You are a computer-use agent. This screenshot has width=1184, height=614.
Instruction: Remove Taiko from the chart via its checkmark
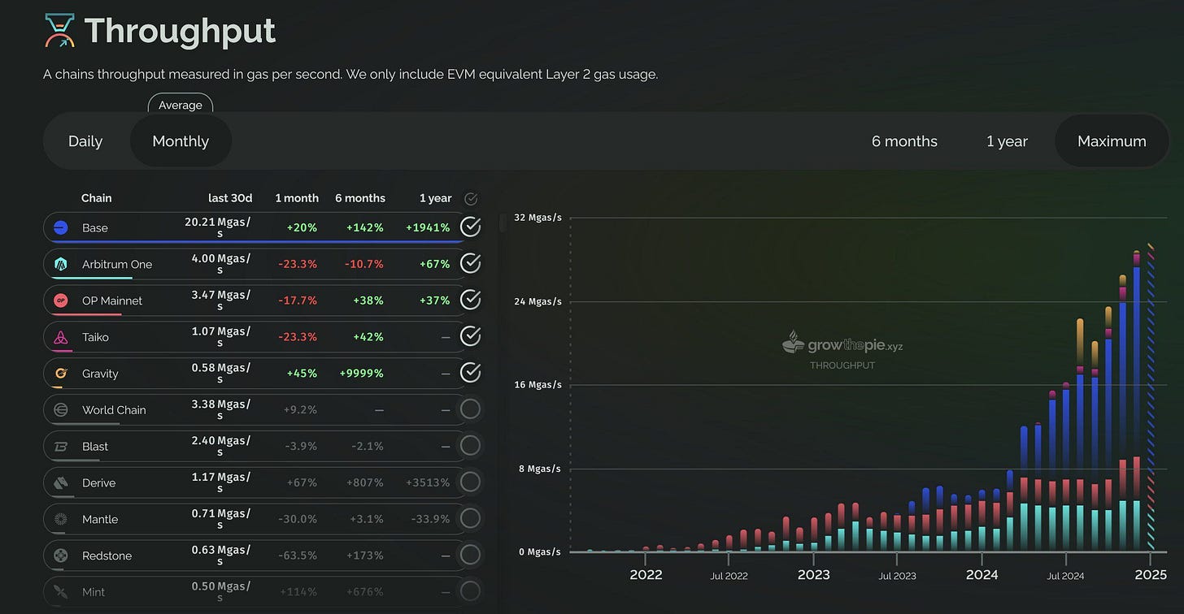click(470, 336)
